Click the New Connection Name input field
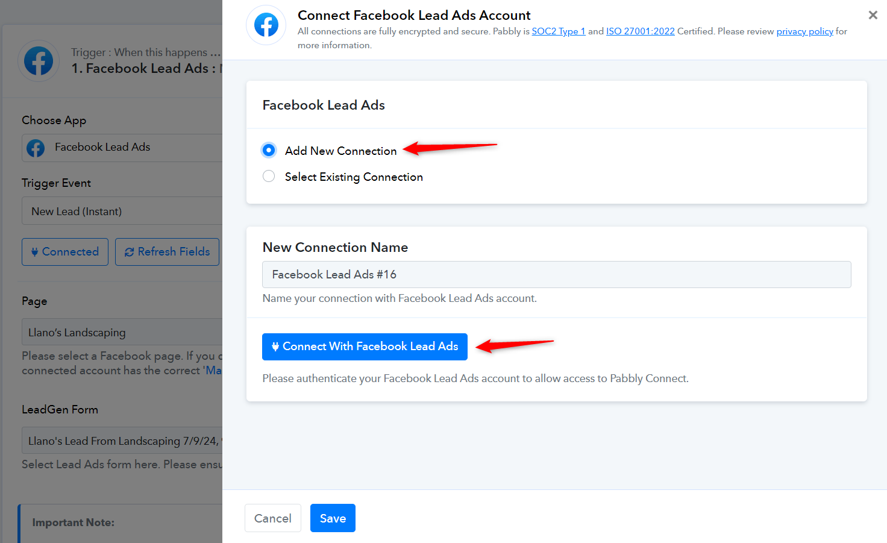 tap(557, 274)
